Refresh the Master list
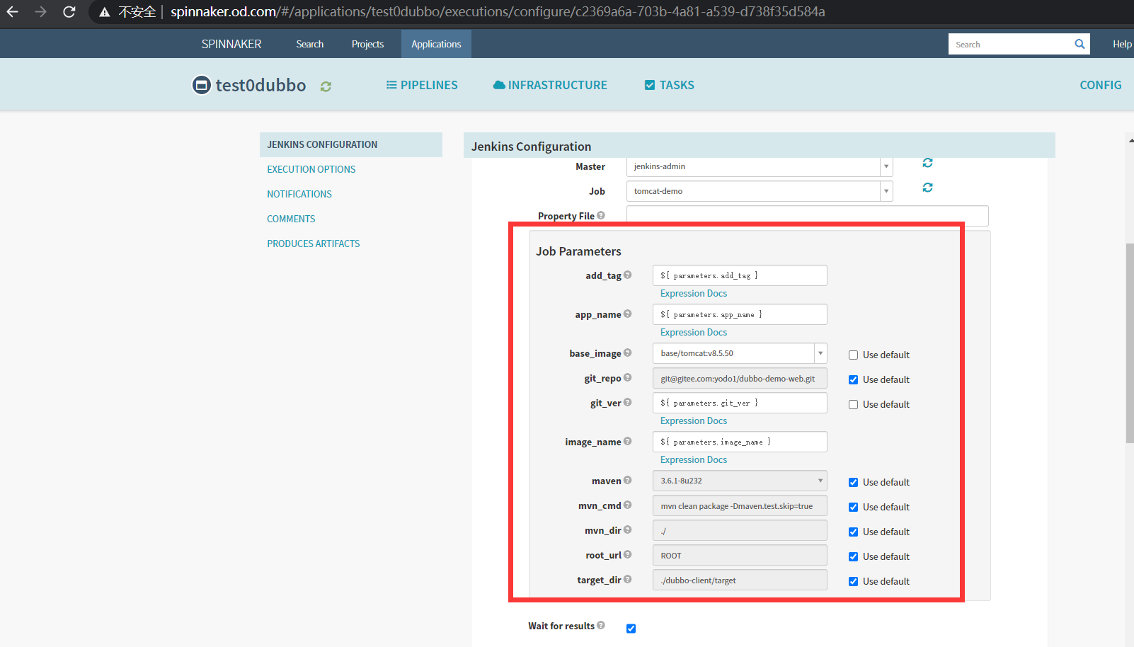Viewport: 1134px width, 647px height. [927, 163]
